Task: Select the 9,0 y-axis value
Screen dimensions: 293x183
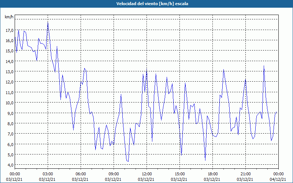Action: pyautogui.click(x=10, y=113)
